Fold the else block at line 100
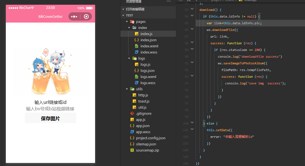 point(192,123)
